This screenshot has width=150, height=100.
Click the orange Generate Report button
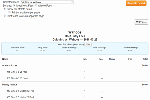136,3
